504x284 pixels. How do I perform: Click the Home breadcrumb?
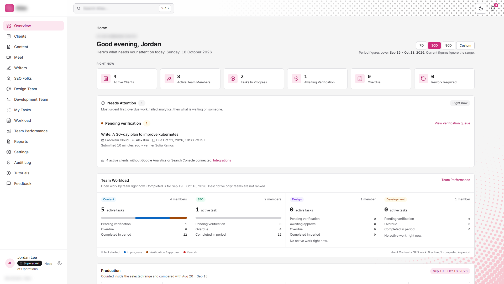point(102,28)
